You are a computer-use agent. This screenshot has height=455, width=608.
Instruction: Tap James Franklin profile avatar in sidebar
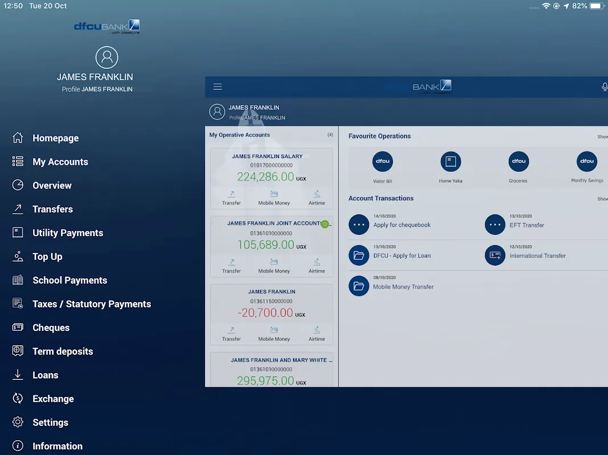106,57
